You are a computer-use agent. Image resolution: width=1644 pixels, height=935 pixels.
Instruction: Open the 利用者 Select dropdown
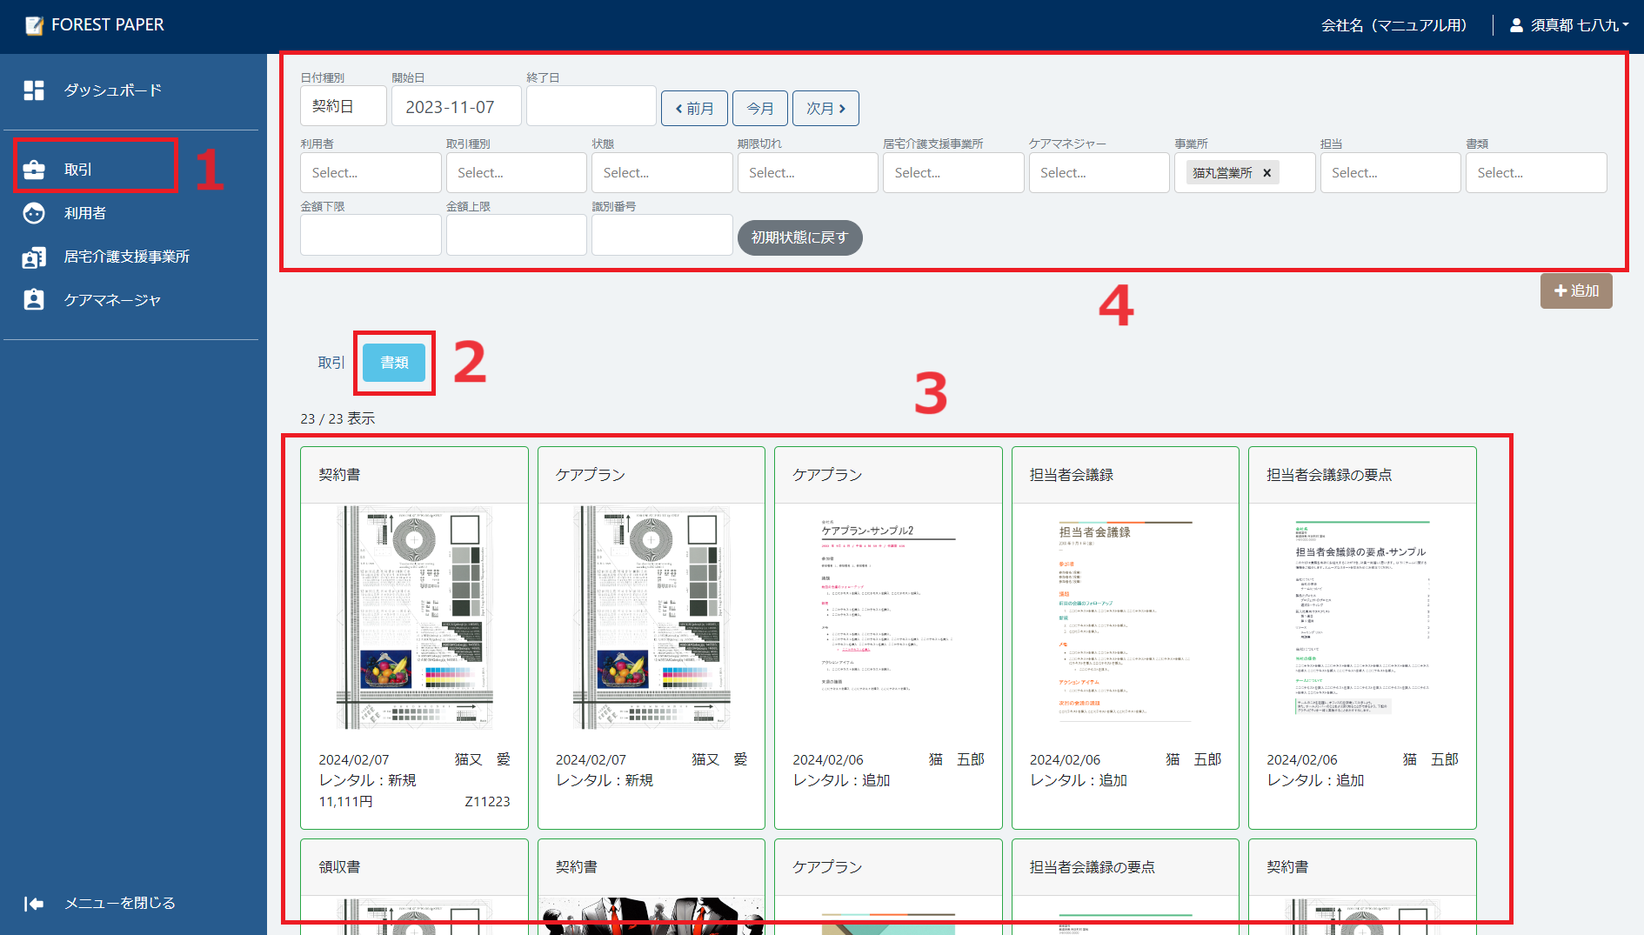point(370,172)
